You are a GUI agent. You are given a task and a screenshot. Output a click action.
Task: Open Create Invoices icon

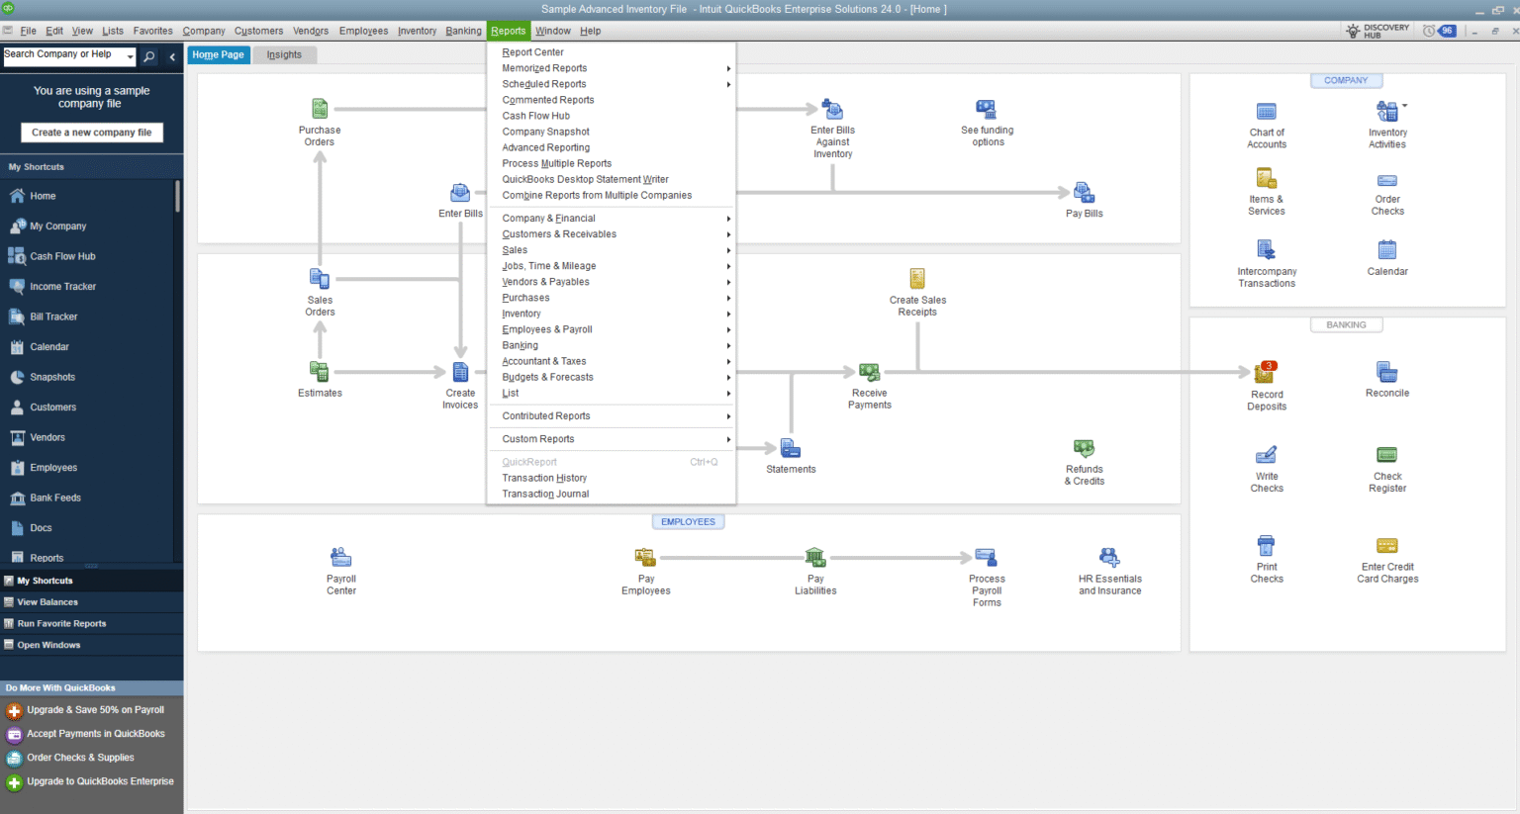click(460, 372)
